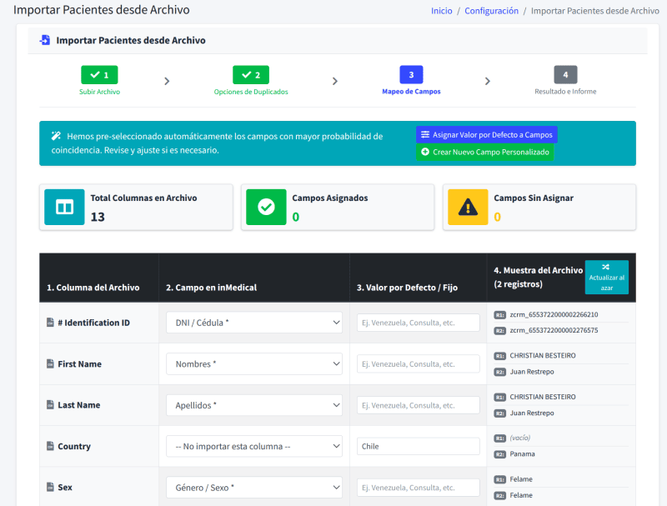Click Campos Sin Asignar count 0
Screen dimensions: 667x506
pyautogui.click(x=497, y=217)
